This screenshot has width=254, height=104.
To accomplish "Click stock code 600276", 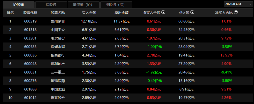I will [x=30, y=81].
